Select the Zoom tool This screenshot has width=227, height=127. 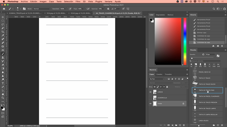point(3,98)
